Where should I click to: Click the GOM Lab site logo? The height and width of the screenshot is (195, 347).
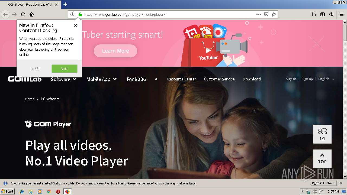point(25,79)
